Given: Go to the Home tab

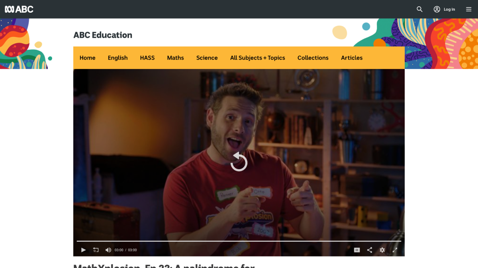Looking at the screenshot, I should tap(87, 58).
